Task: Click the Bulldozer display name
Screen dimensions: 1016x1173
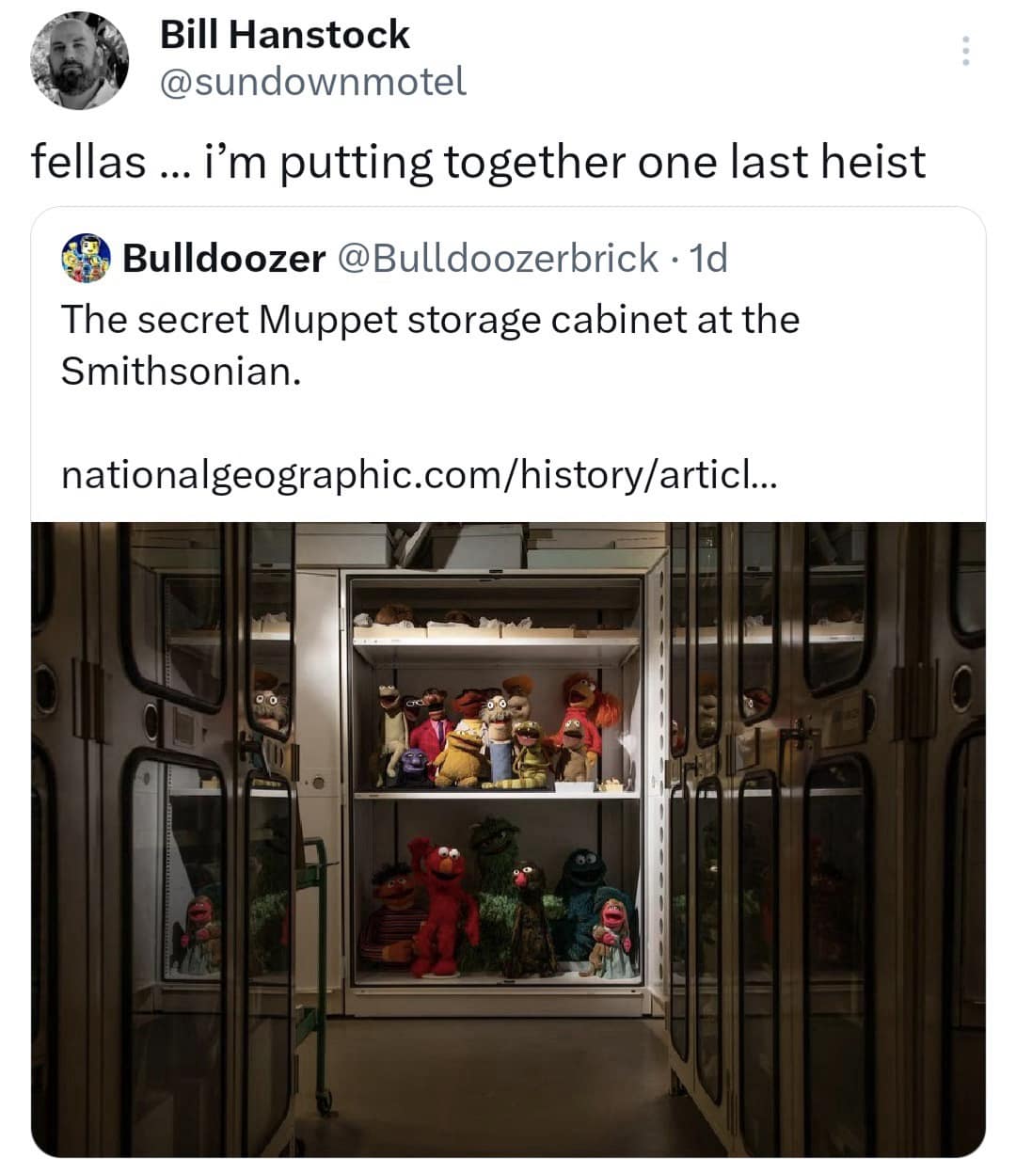Action: coord(224,258)
